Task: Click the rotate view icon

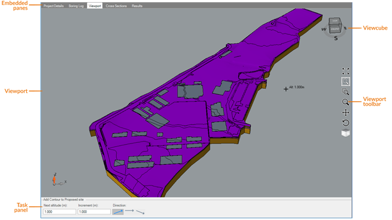Action: (x=346, y=123)
